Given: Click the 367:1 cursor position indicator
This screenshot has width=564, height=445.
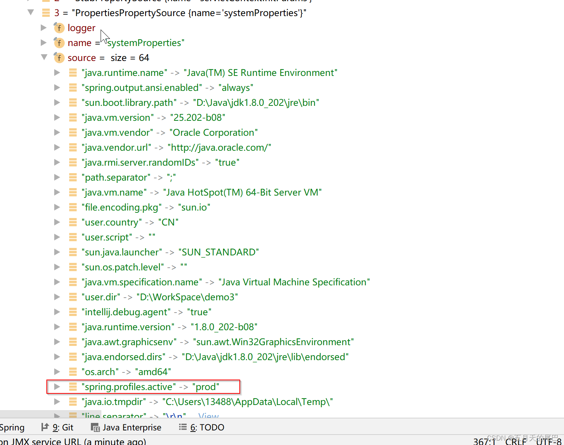Looking at the screenshot, I should pos(484,441).
